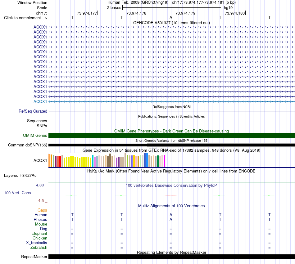The height and width of the screenshot is (264, 295).
Task: Click the A base in the complement sequence row
Action: pyautogui.click(x=171, y=17)
